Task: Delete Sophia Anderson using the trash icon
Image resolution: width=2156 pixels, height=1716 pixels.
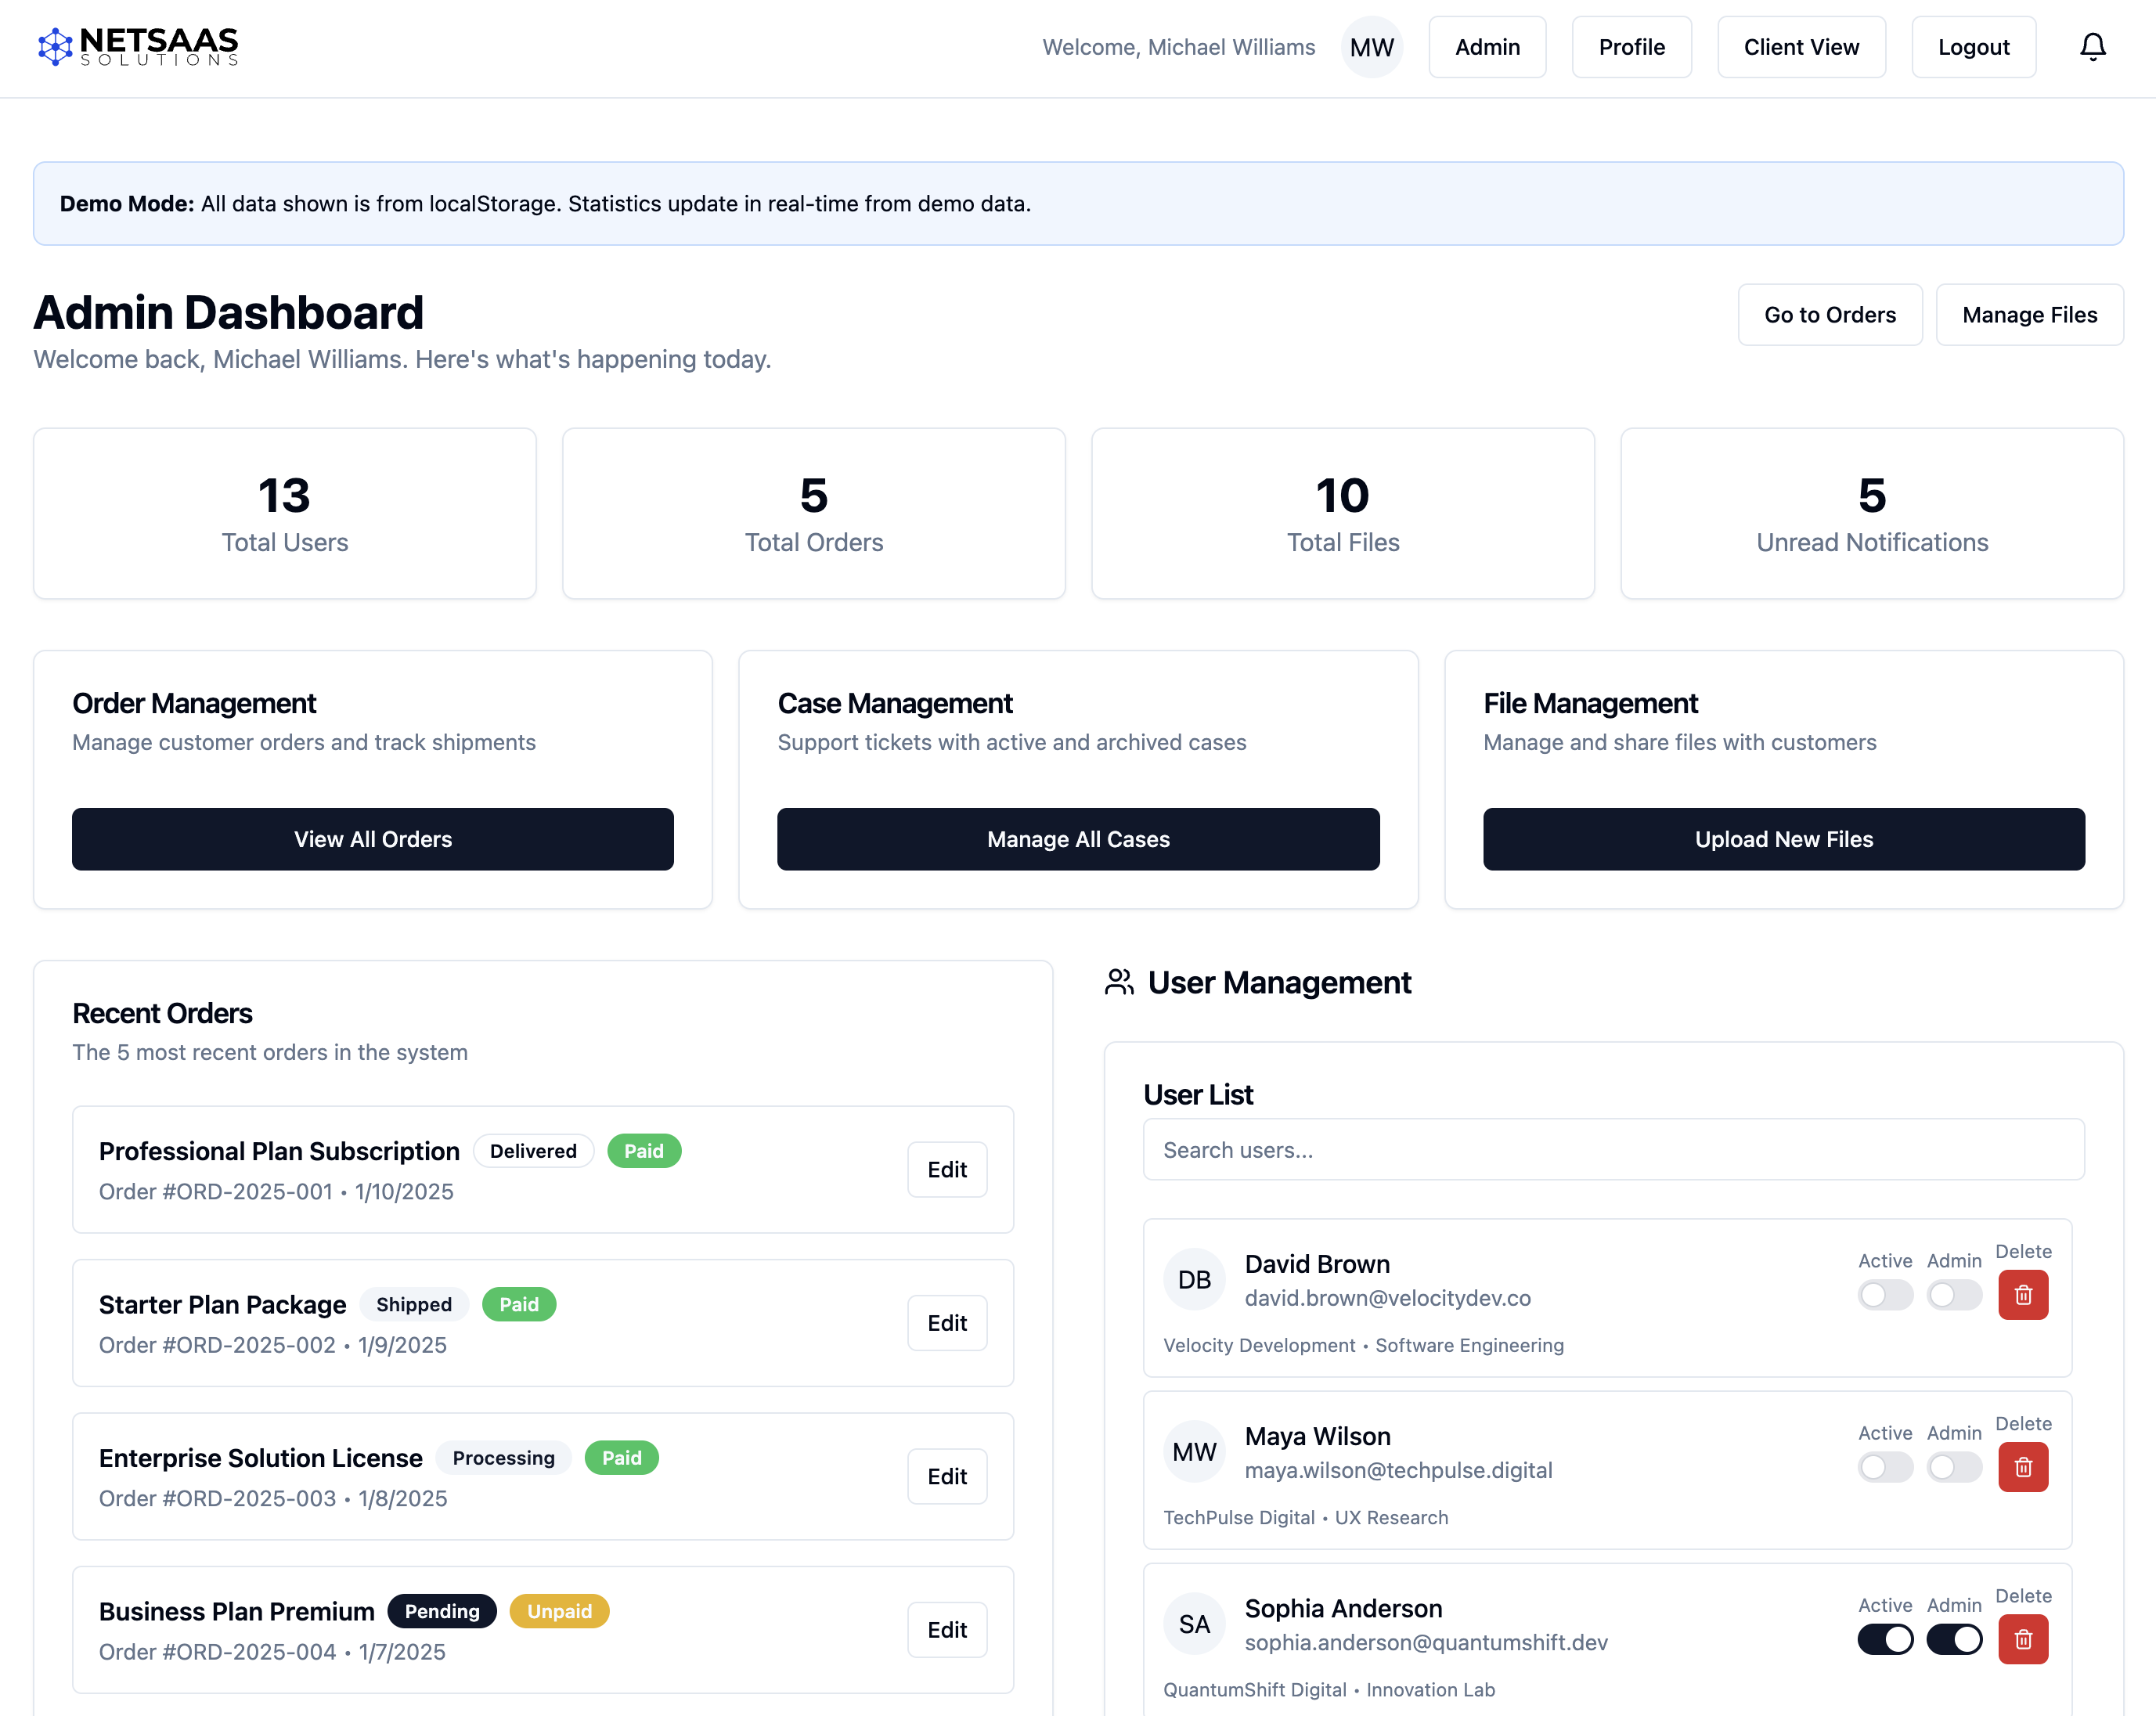Action: 2023,1639
